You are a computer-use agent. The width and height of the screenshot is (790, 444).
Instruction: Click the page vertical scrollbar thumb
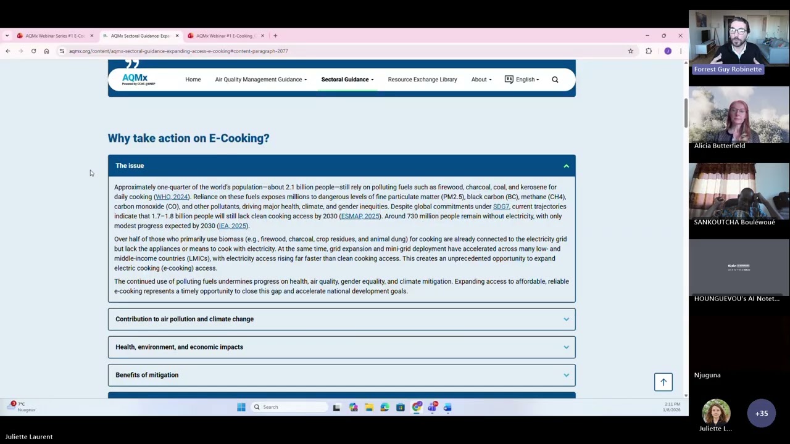click(685, 113)
